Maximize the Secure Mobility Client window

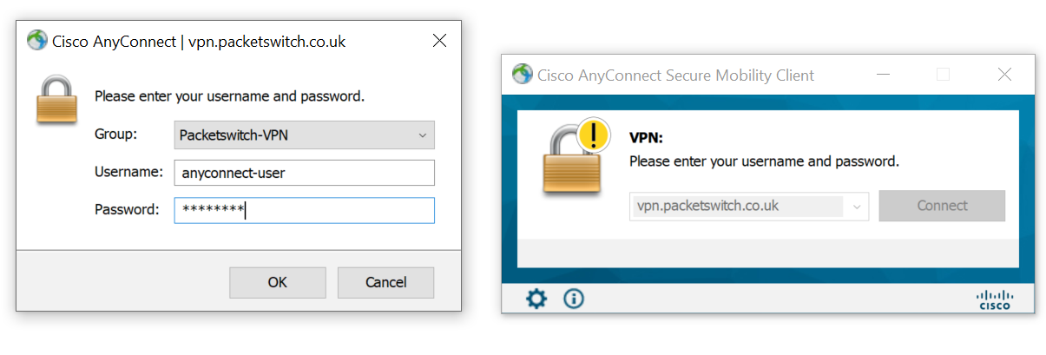click(943, 75)
